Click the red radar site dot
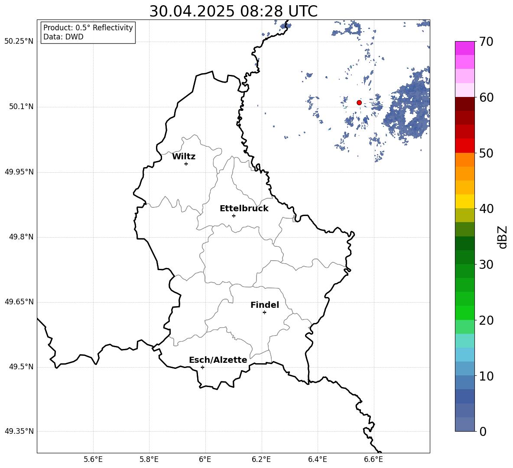The image size is (513, 468). click(359, 103)
